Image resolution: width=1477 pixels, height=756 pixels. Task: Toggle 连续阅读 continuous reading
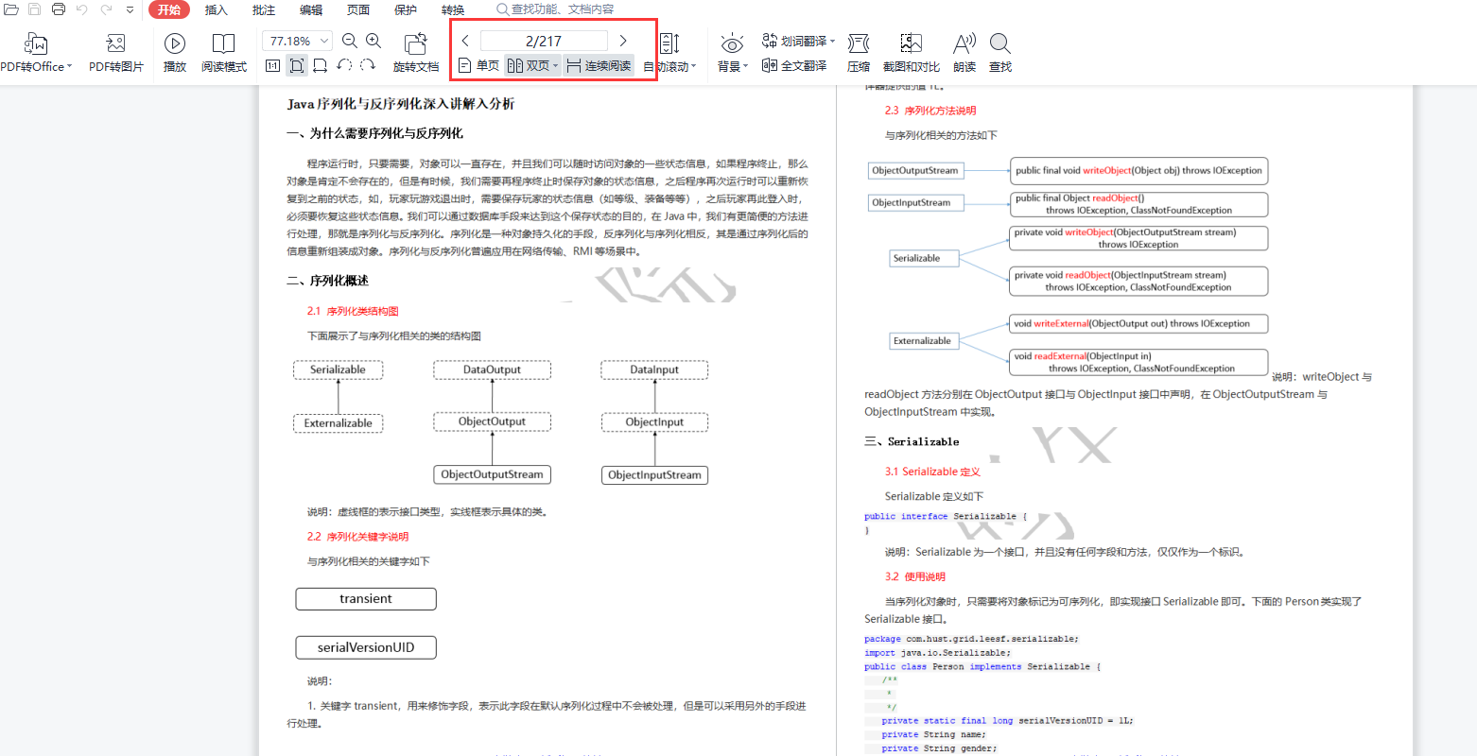(599, 65)
